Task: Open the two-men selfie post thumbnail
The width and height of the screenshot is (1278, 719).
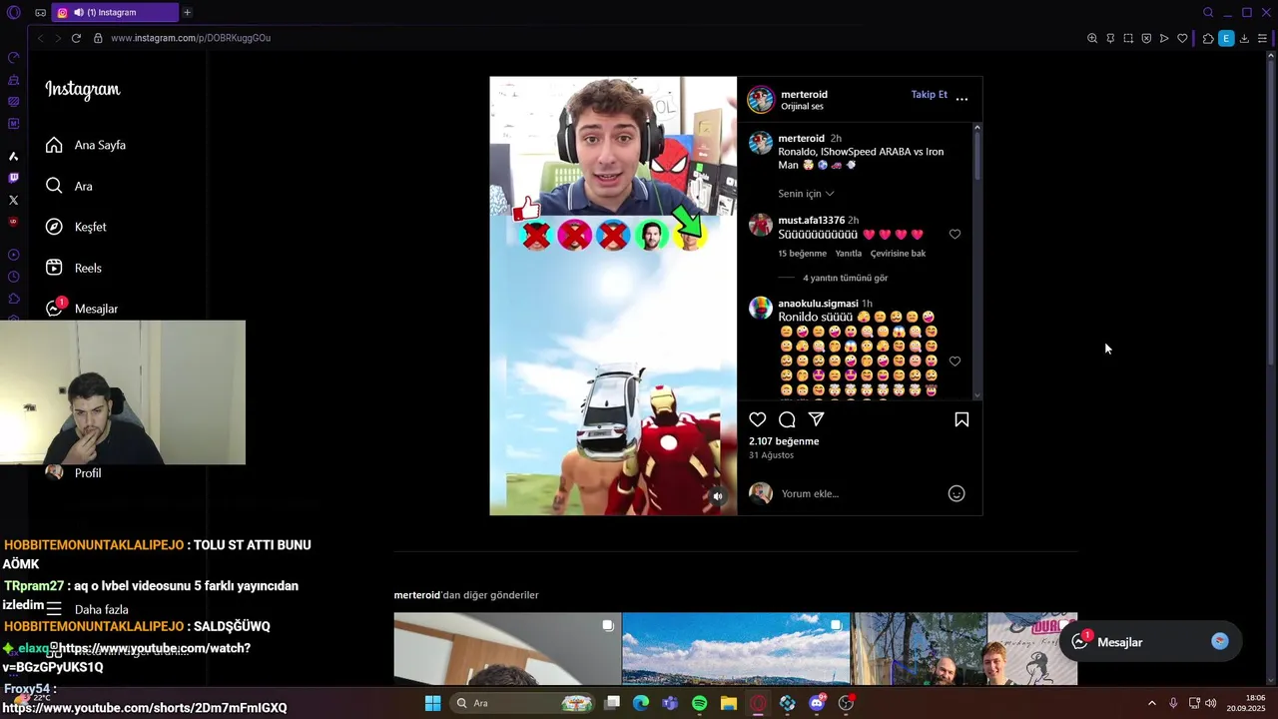Action: [x=964, y=649]
